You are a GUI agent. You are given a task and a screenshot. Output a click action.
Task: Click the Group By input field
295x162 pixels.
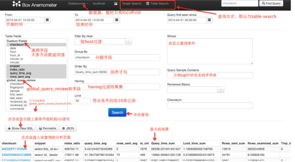coord(117,57)
